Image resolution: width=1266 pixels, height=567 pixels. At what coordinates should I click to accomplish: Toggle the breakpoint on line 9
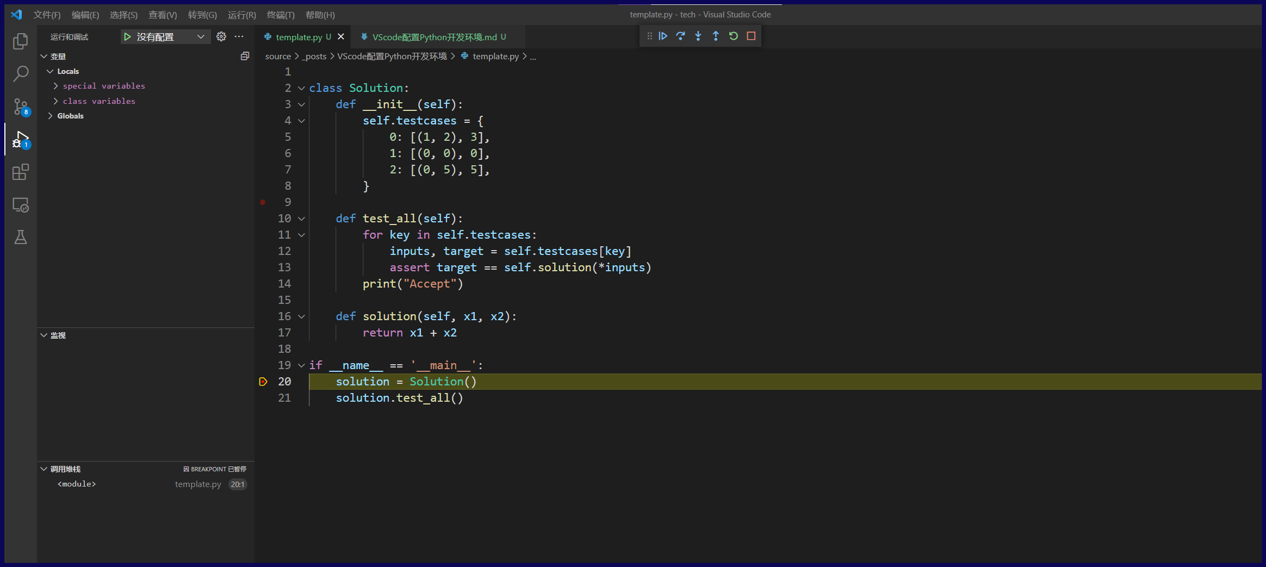point(263,202)
